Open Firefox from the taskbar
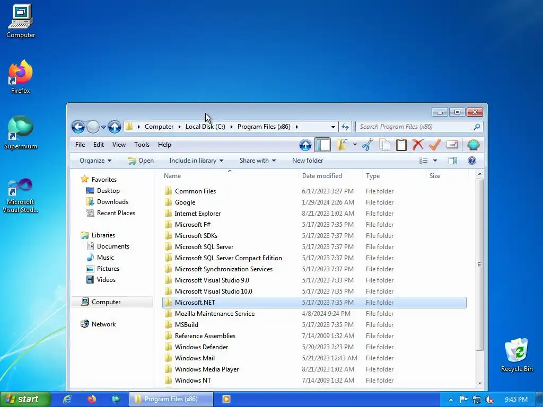543x407 pixels. (92, 400)
